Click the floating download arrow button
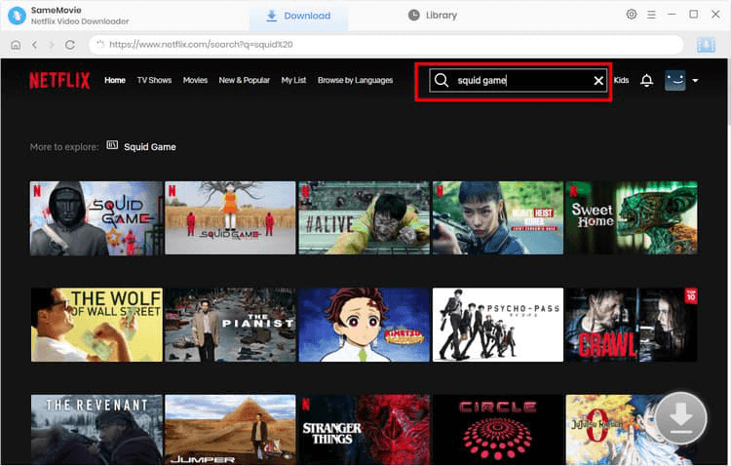This screenshot has width=731, height=466. [x=681, y=419]
